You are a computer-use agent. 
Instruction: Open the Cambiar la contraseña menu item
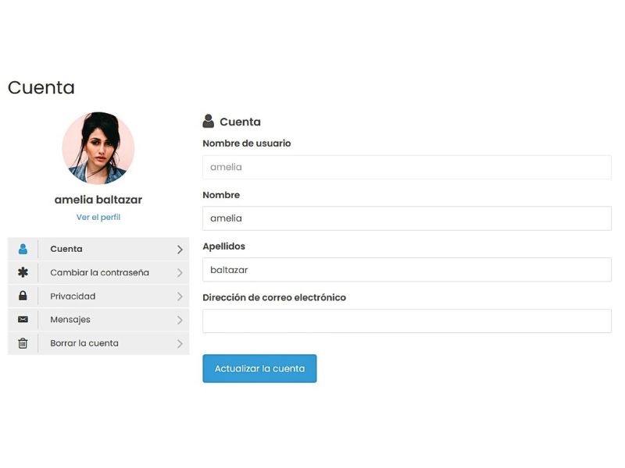click(99, 273)
